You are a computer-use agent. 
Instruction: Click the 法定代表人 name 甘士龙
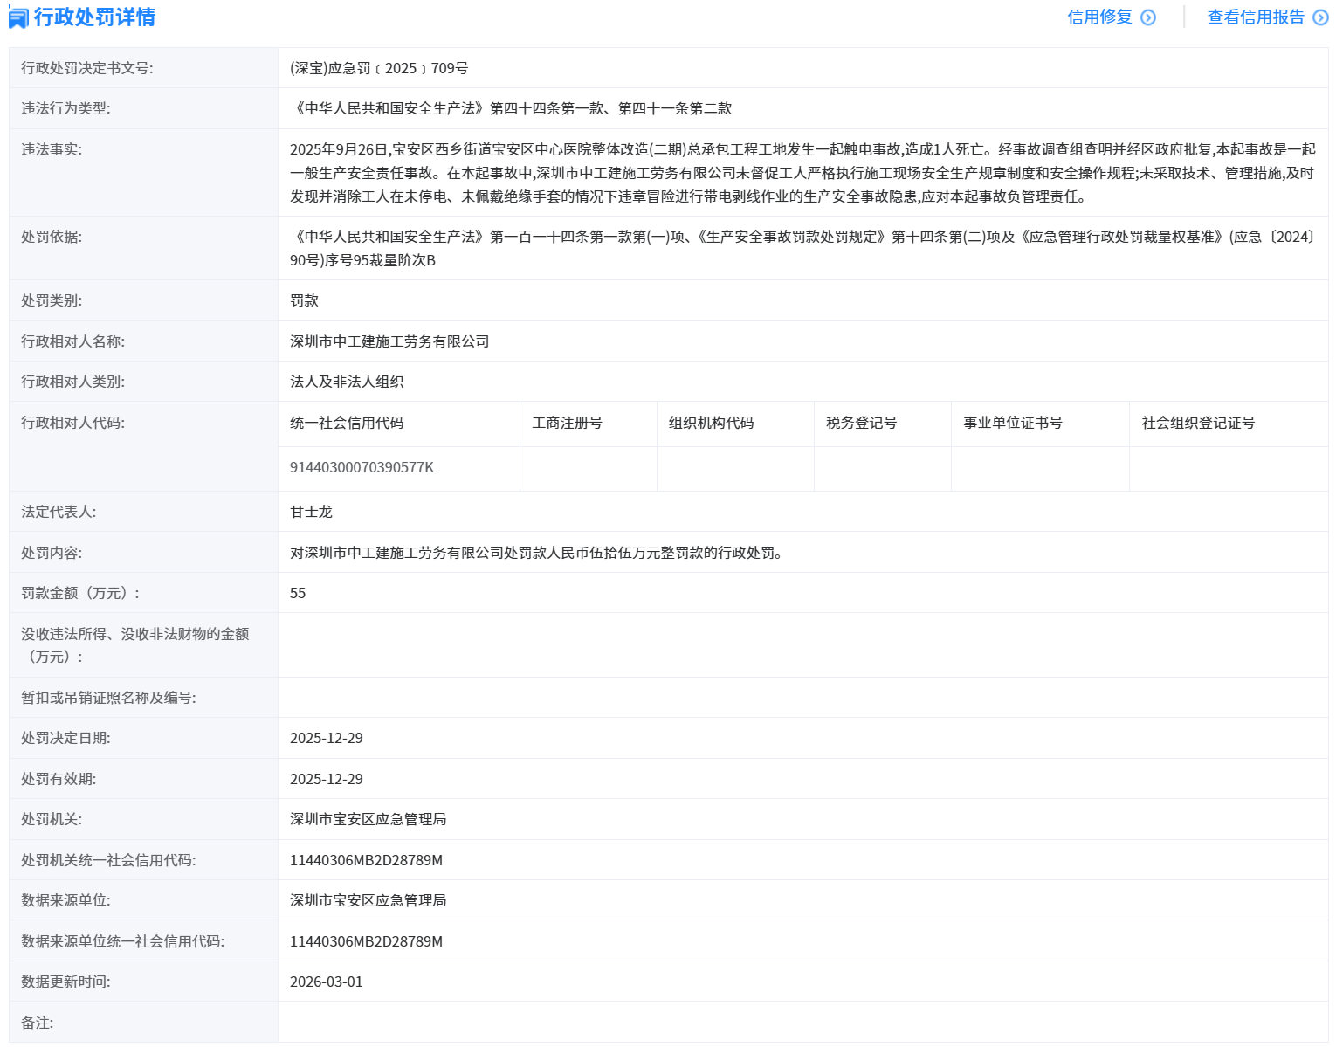tap(310, 512)
